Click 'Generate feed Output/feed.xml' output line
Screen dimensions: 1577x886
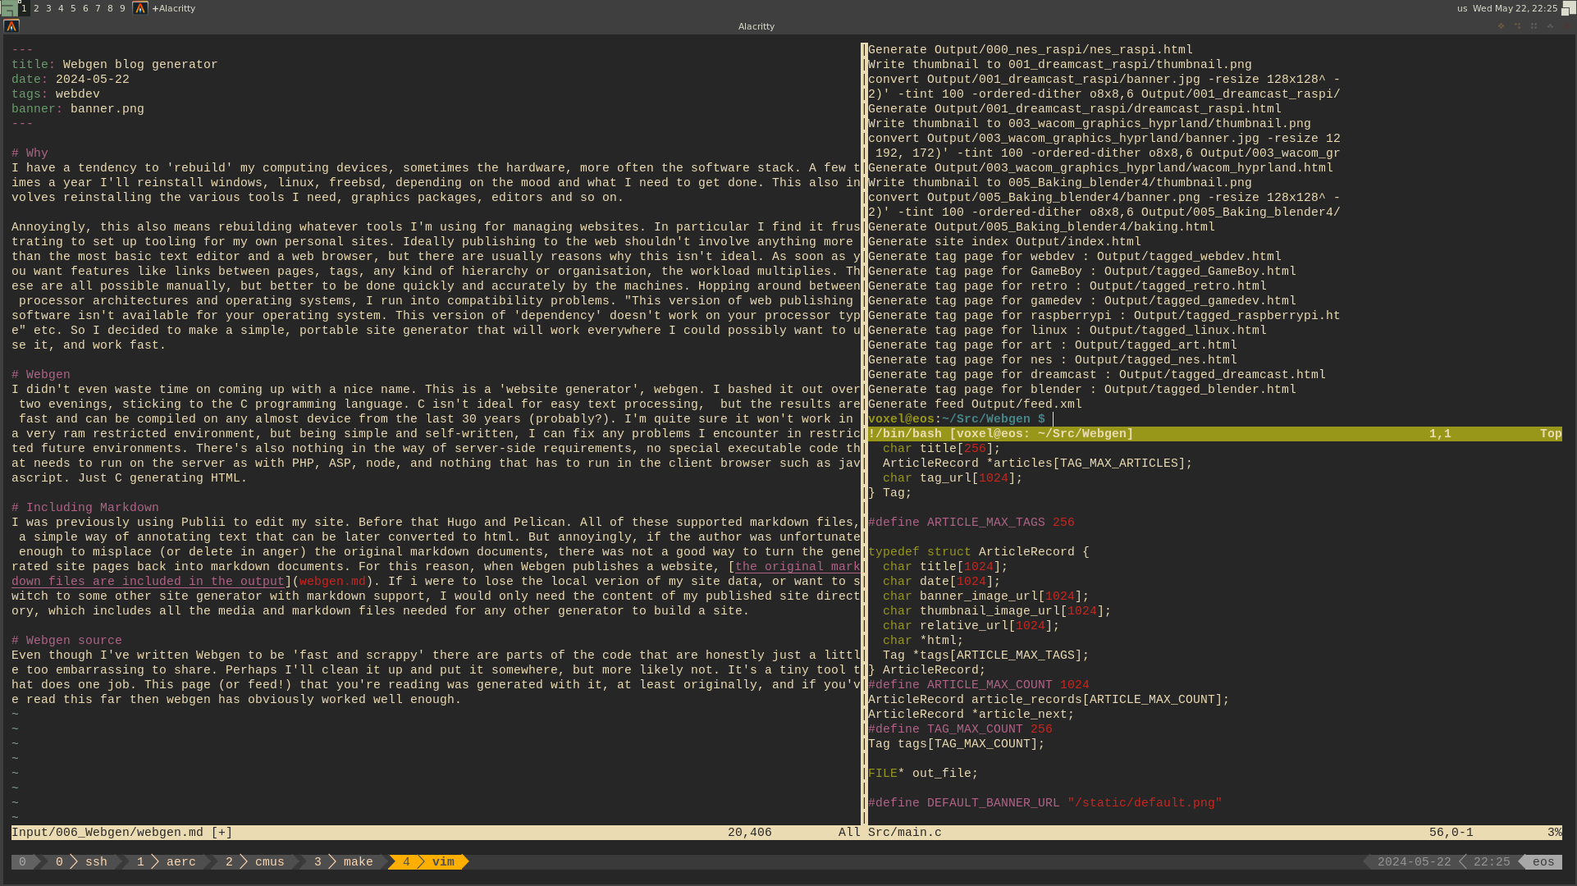[975, 404]
